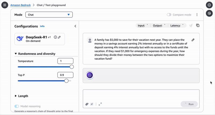Open the info panel icon
Image resolution: width=215 pixels, height=115 pixels.
pos(209,5)
